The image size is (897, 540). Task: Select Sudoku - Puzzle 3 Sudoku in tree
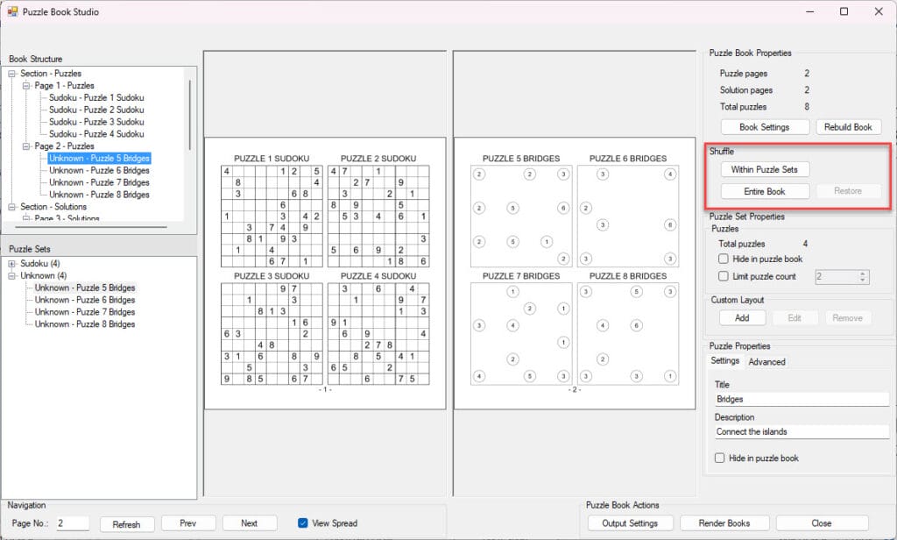tap(96, 122)
